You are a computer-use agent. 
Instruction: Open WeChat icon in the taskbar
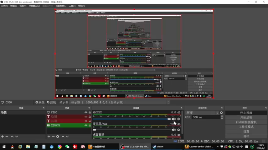click(x=67, y=147)
